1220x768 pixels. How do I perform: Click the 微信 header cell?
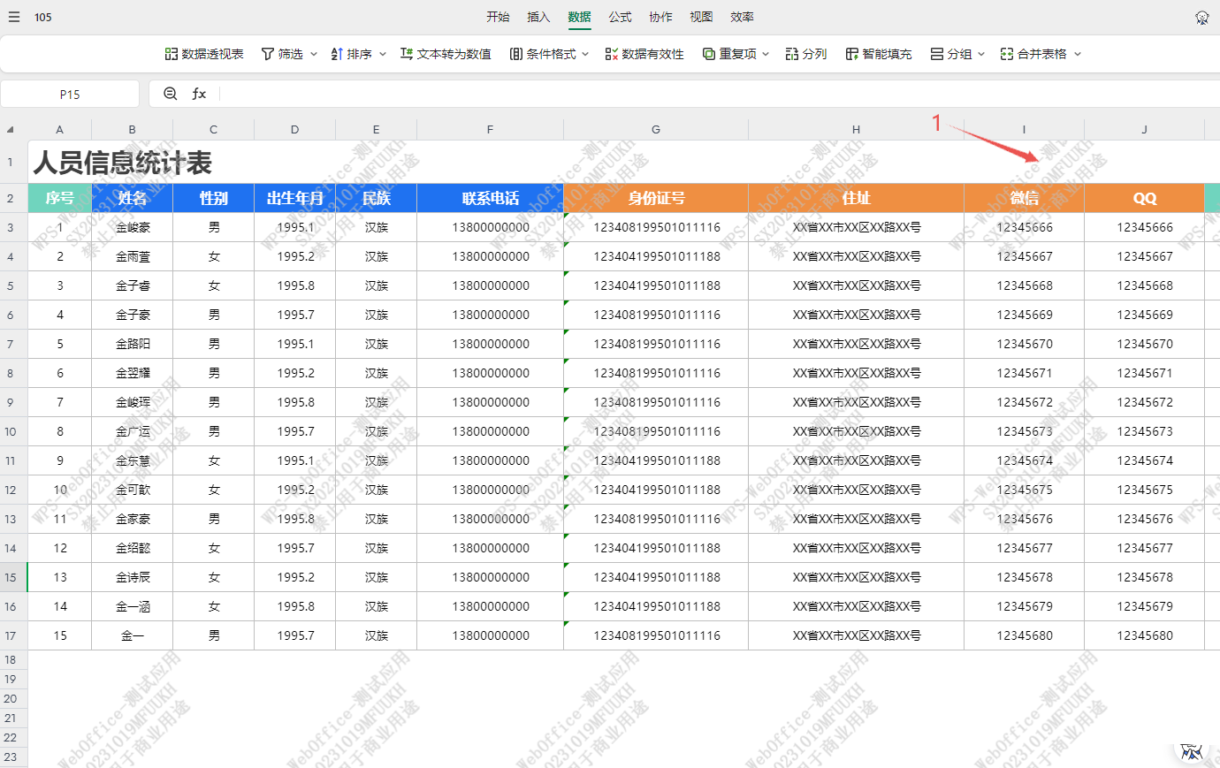click(x=1024, y=198)
